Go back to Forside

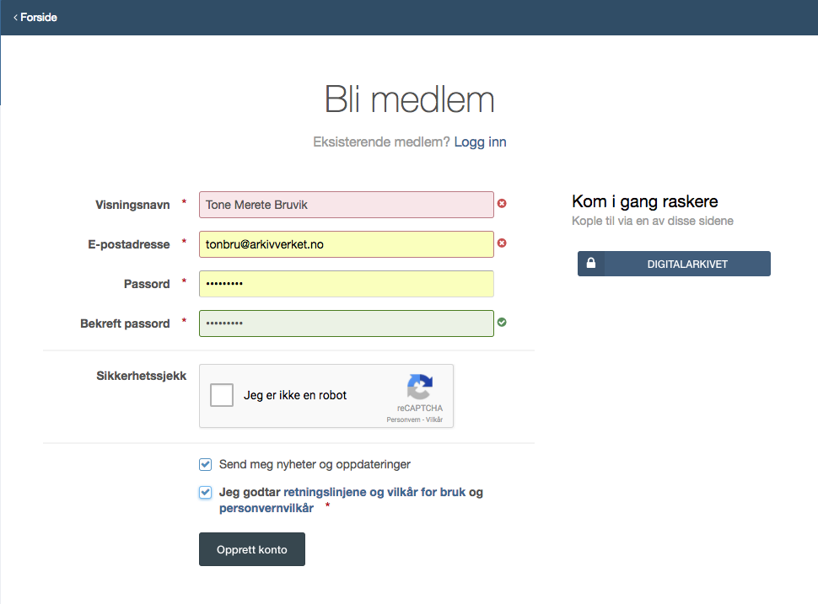coord(38,17)
